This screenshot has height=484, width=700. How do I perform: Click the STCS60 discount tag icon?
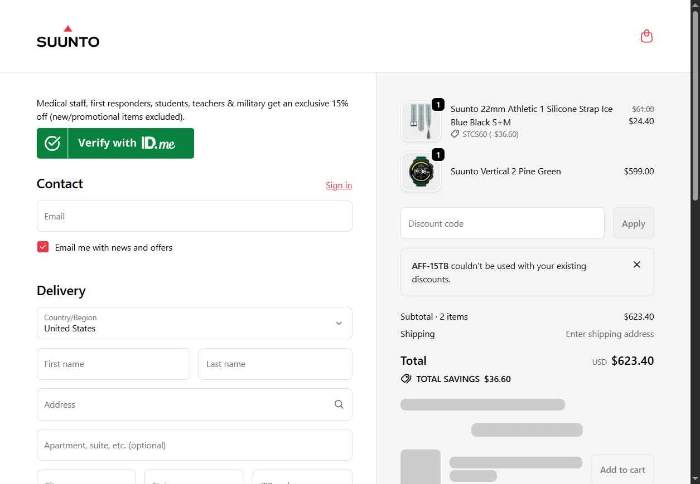(x=455, y=134)
